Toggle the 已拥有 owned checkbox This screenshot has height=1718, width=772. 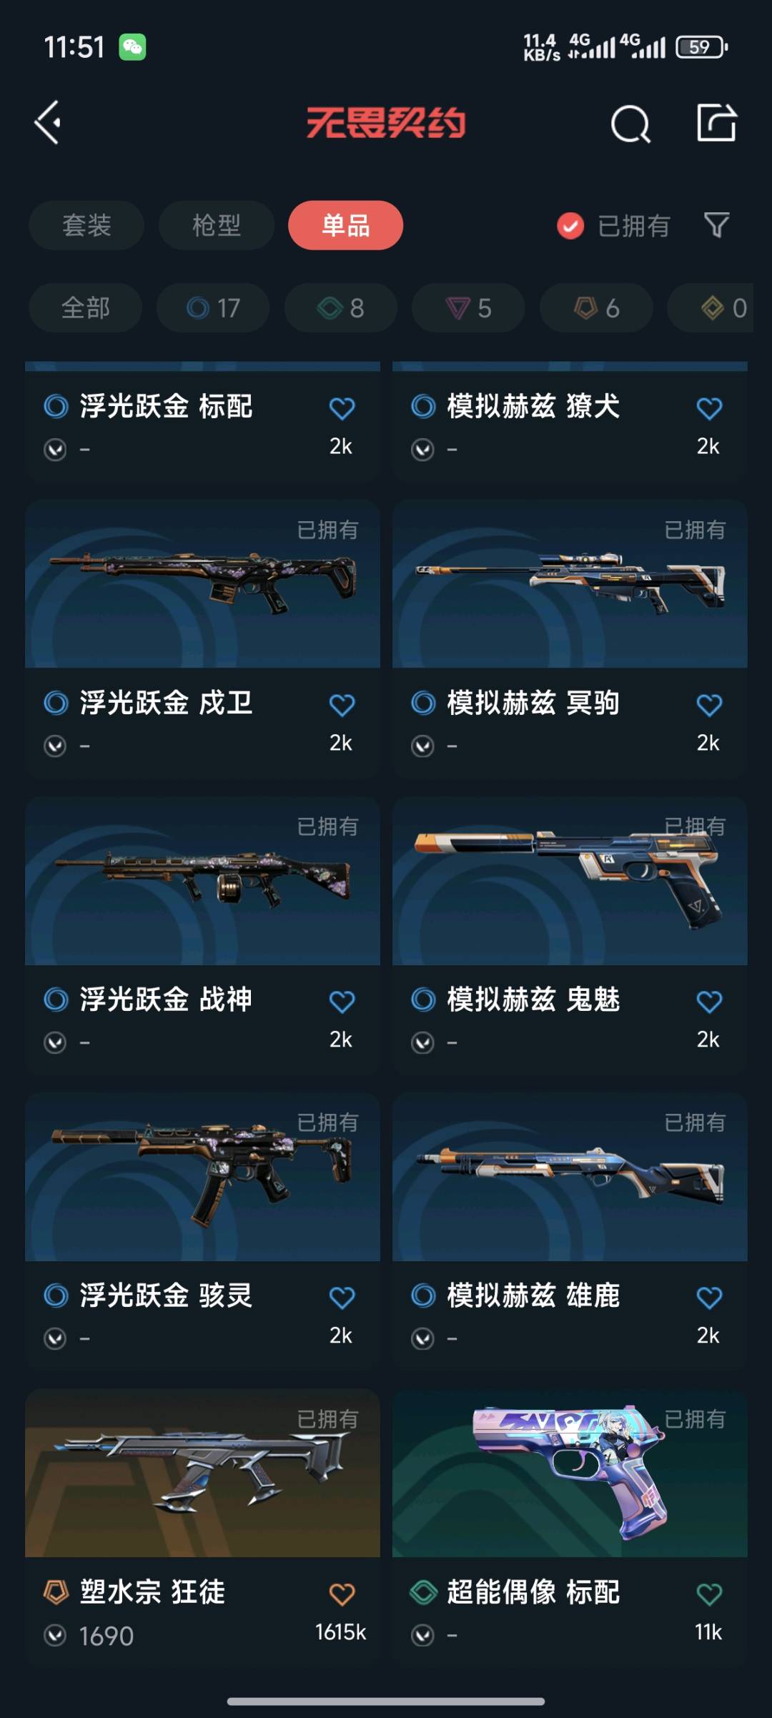[x=570, y=226]
